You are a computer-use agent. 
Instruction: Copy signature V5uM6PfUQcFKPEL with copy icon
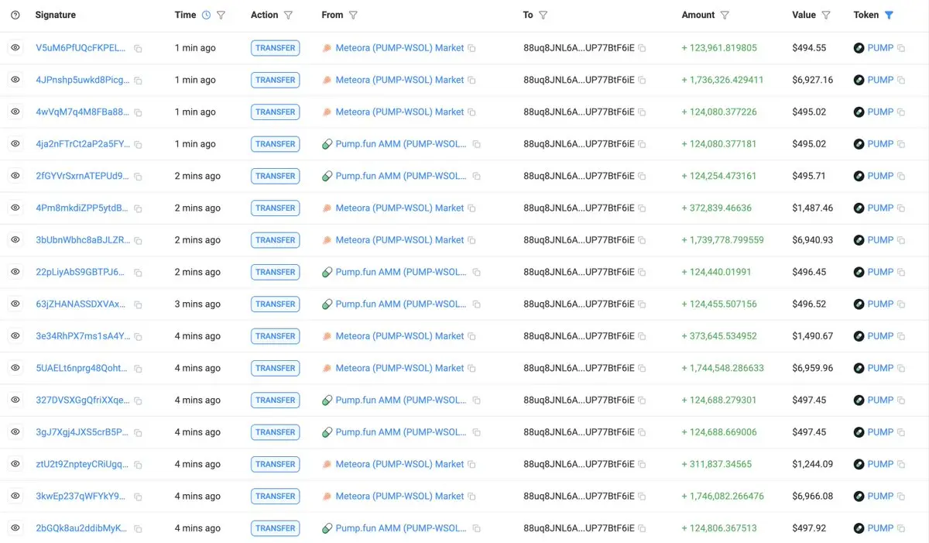pyautogui.click(x=139, y=48)
